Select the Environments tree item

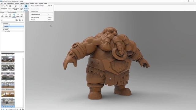tap(6, 25)
